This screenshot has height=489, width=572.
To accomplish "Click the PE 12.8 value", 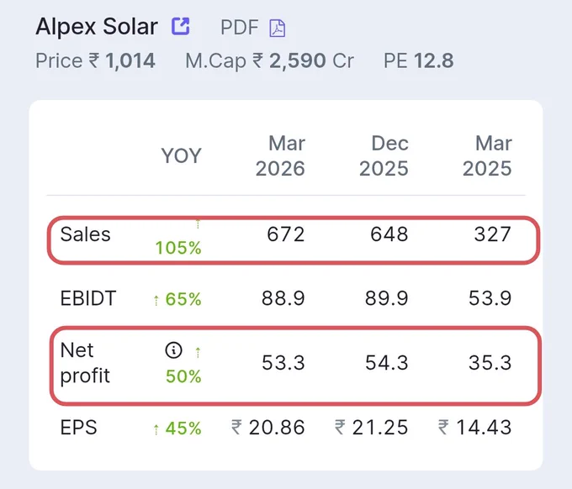I will click(419, 60).
